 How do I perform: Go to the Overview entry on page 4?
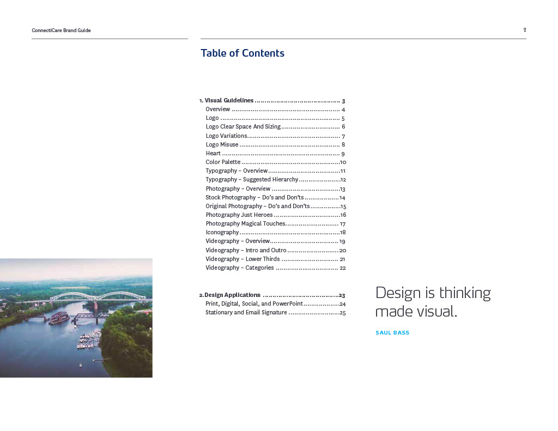(x=218, y=110)
